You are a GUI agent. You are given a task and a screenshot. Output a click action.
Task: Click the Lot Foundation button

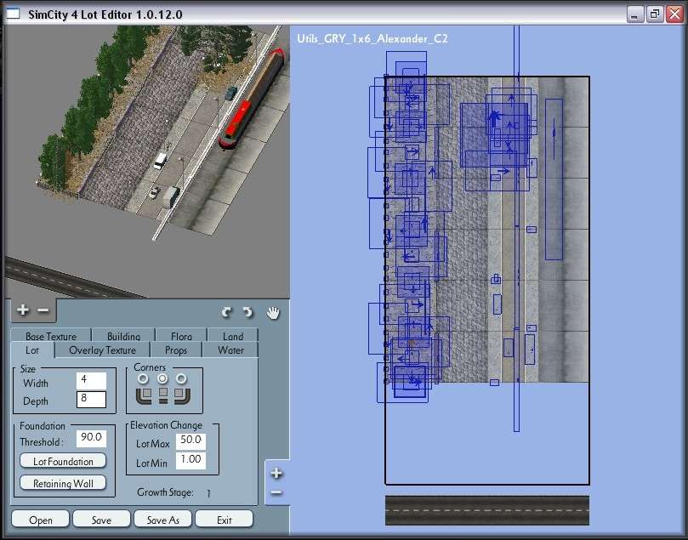(63, 461)
